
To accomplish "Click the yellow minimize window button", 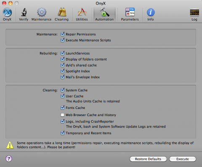I will (x=11, y=3).
